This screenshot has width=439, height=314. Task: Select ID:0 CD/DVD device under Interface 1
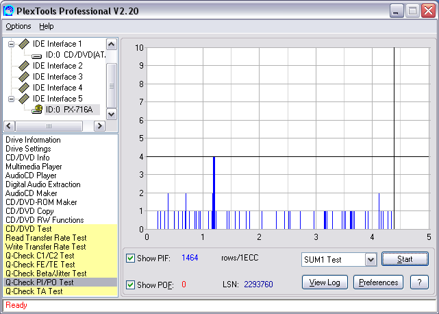click(75, 55)
